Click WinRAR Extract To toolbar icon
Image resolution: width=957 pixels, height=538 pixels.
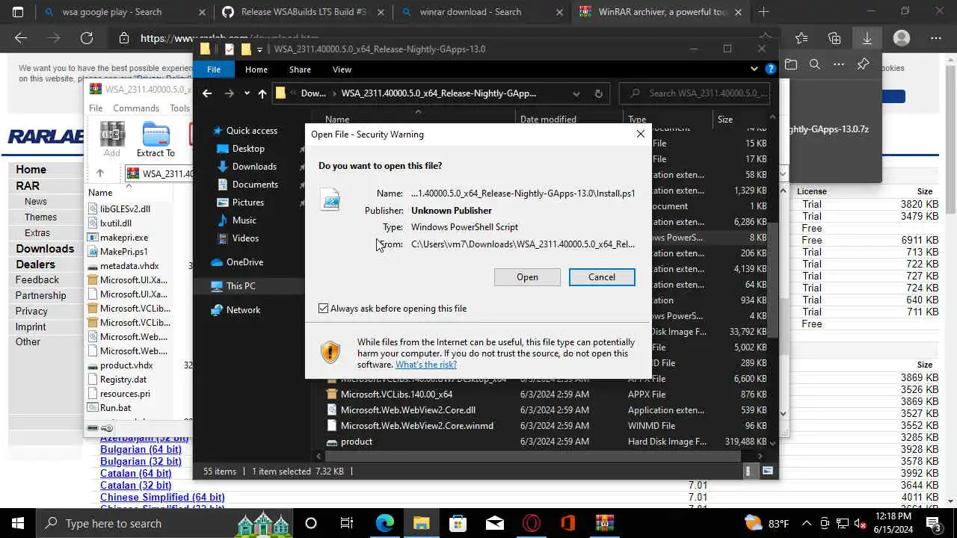(x=156, y=140)
